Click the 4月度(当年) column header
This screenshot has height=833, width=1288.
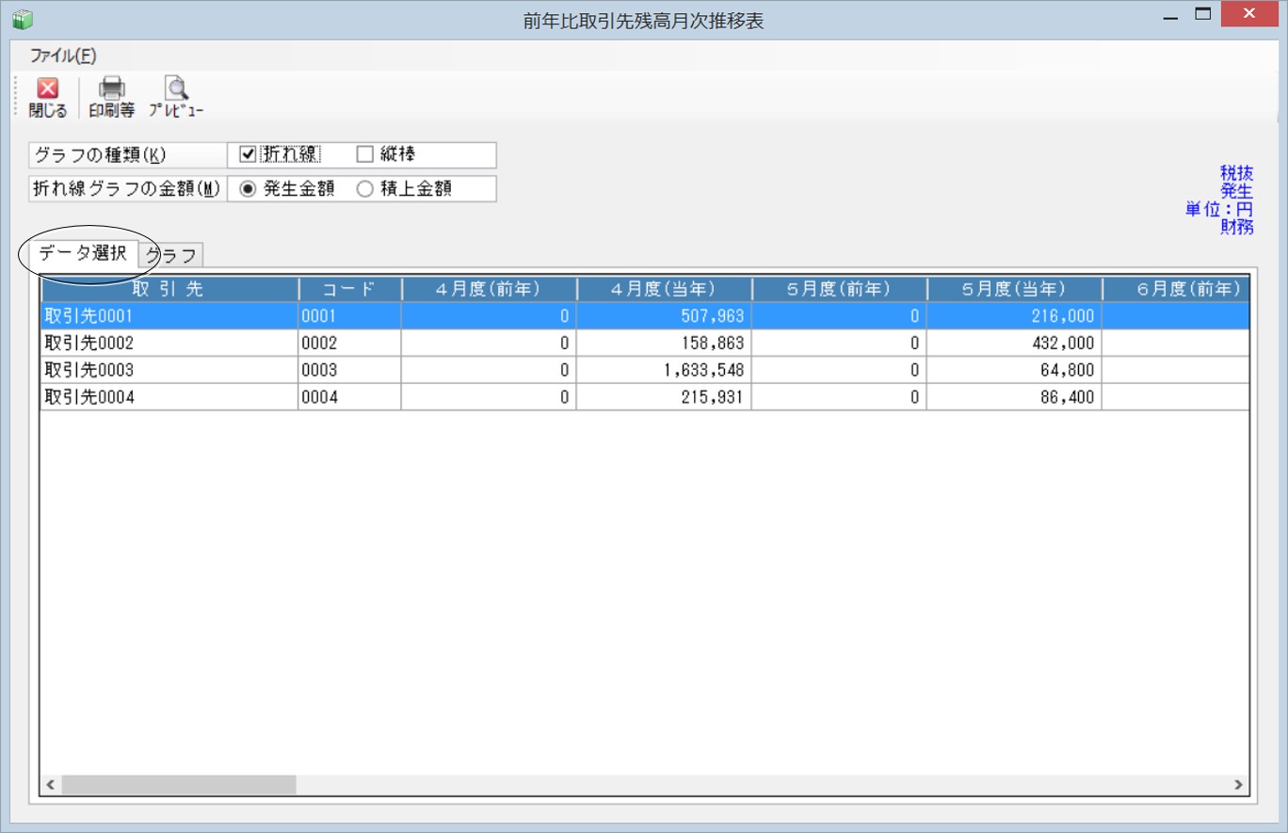(x=664, y=289)
